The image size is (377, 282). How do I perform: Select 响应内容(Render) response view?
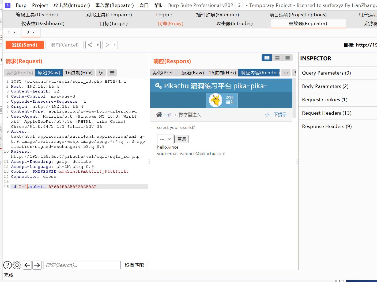pos(259,73)
